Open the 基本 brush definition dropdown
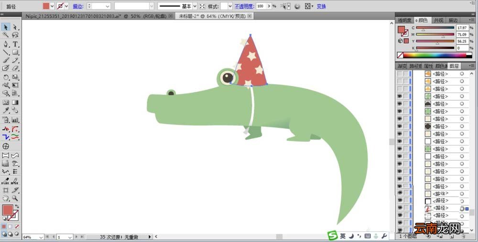Screen dimensions: 478x242 (x=195, y=6)
